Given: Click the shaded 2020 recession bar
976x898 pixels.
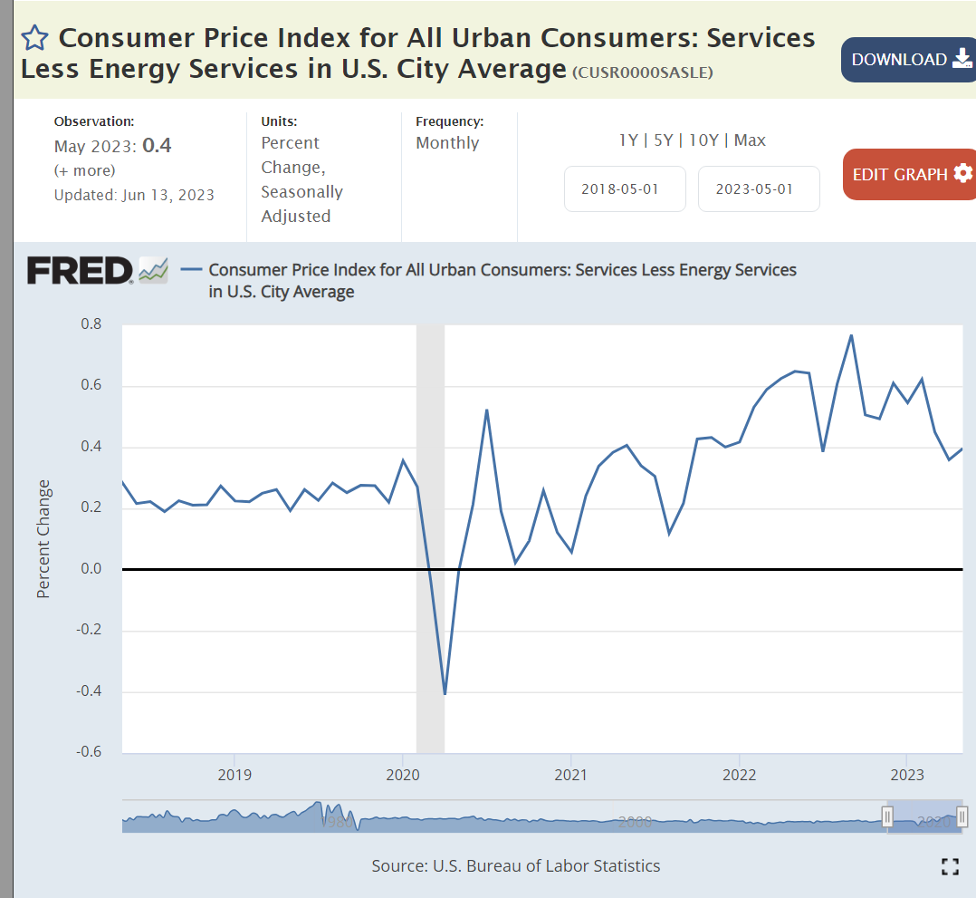Looking at the screenshot, I should pyautogui.click(x=430, y=507).
